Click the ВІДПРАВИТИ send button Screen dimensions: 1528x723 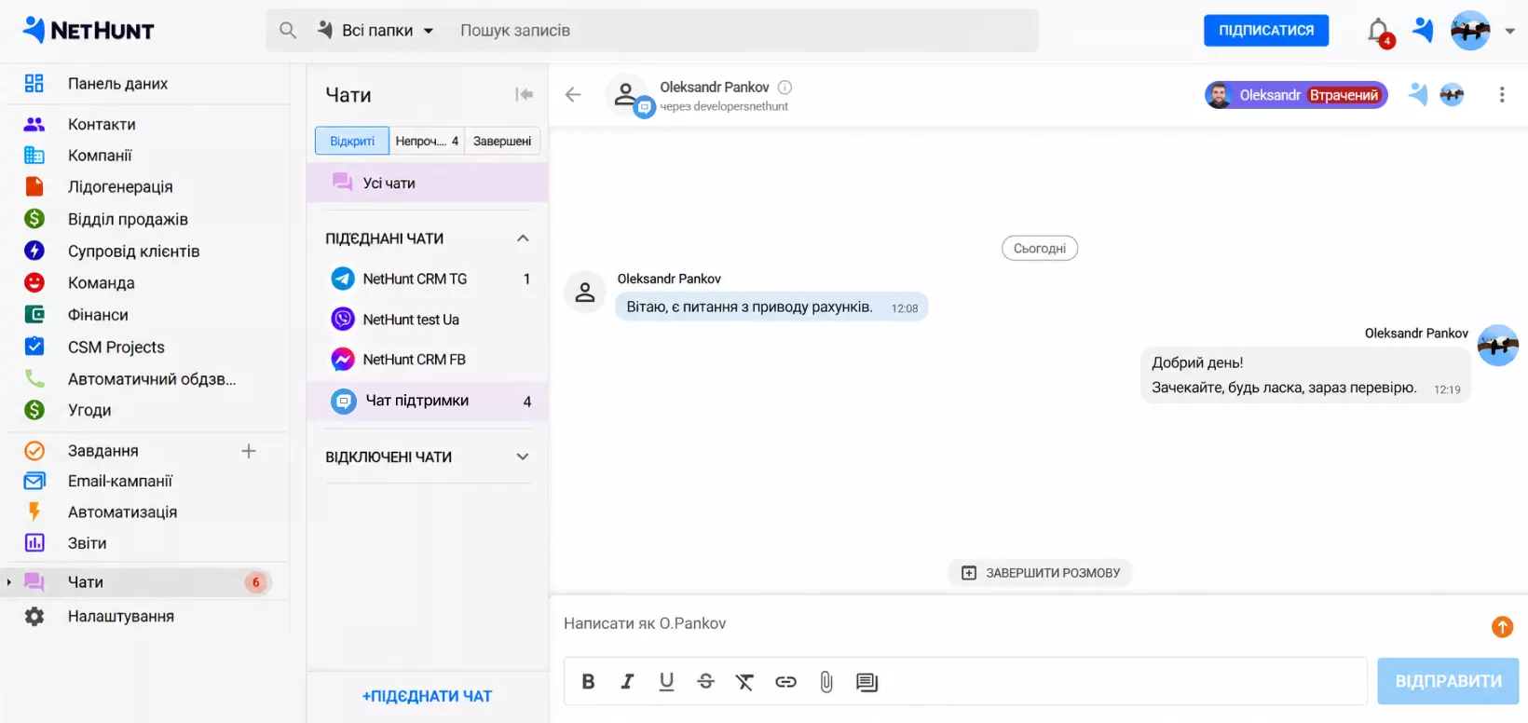[x=1448, y=681]
